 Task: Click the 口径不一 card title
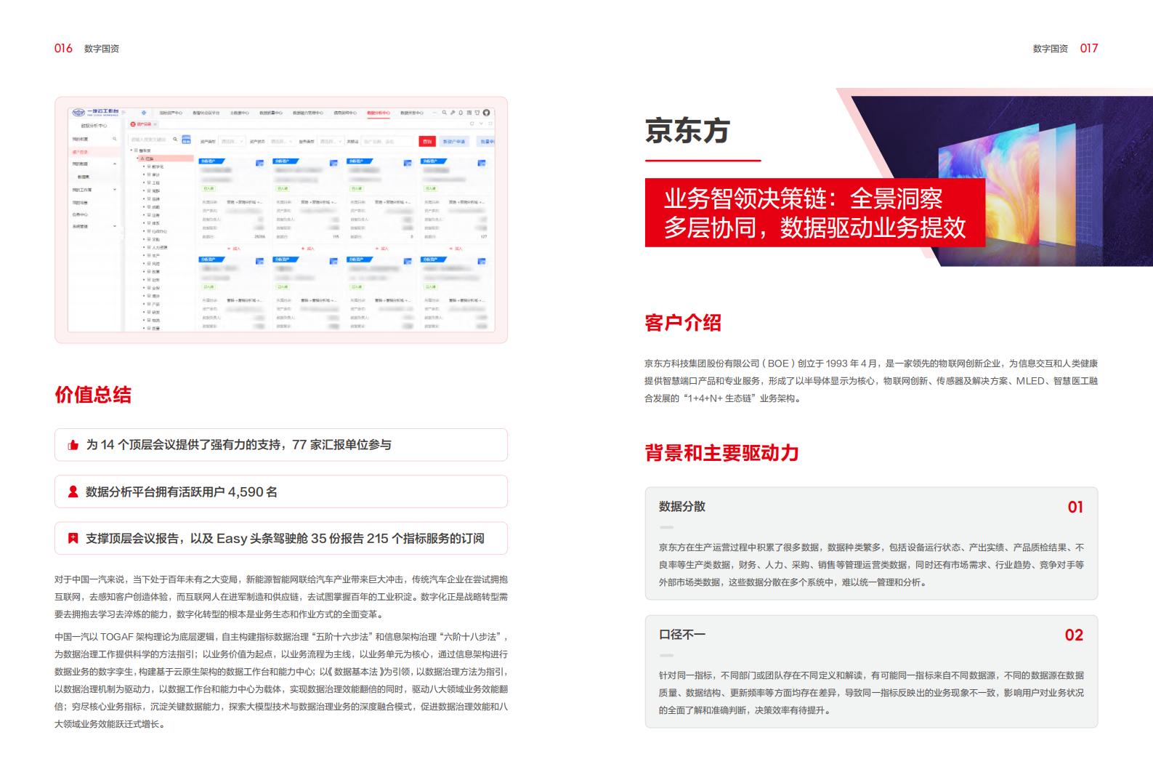tap(682, 635)
